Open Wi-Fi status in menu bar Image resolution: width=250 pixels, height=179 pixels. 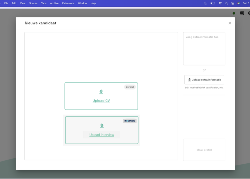click(220, 3)
